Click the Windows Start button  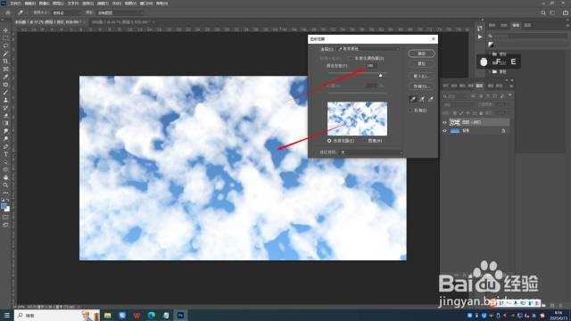pos(6,315)
